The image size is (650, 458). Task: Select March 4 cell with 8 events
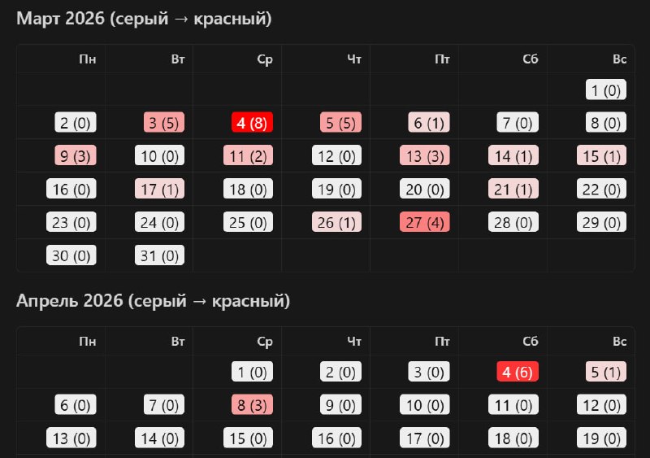252,123
